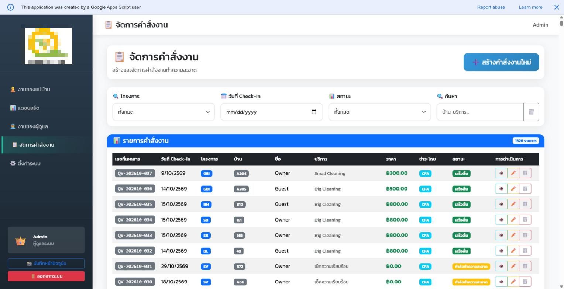
Task: Click the Report abuse link
Action: click(491, 7)
